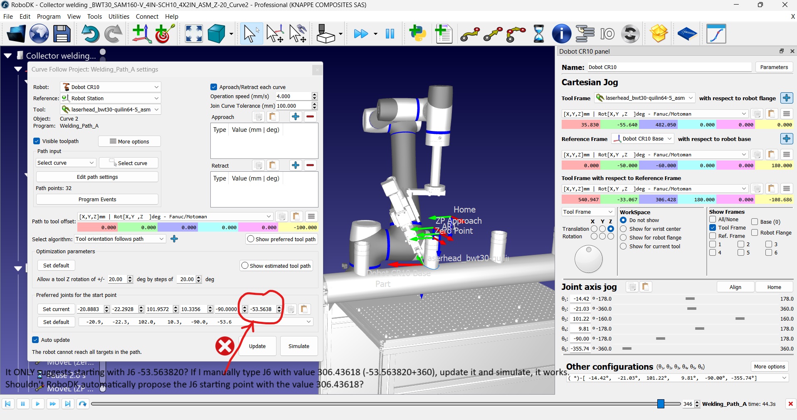Click the Fit all view icon
The width and height of the screenshot is (797, 420).
tap(194, 34)
